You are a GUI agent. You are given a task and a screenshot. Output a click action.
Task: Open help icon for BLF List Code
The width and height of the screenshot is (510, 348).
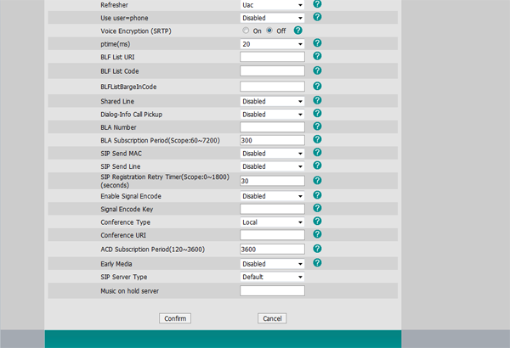coord(317,70)
